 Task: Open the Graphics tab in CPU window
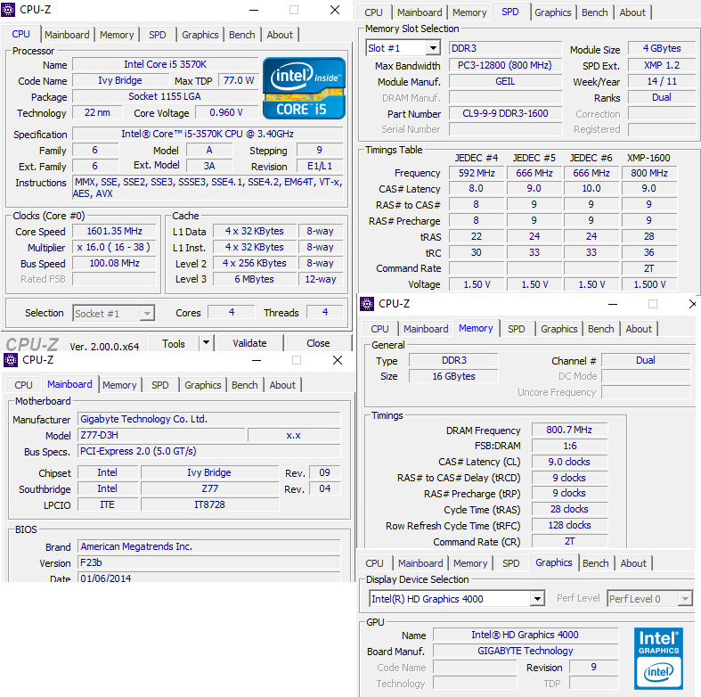point(200,35)
